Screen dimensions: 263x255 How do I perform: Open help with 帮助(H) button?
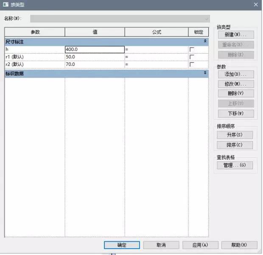239,245
